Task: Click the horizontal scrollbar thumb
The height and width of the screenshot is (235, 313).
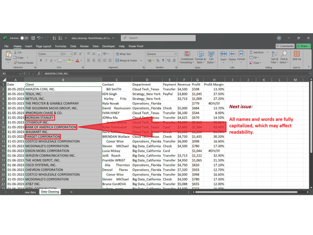Action: tap(246, 192)
